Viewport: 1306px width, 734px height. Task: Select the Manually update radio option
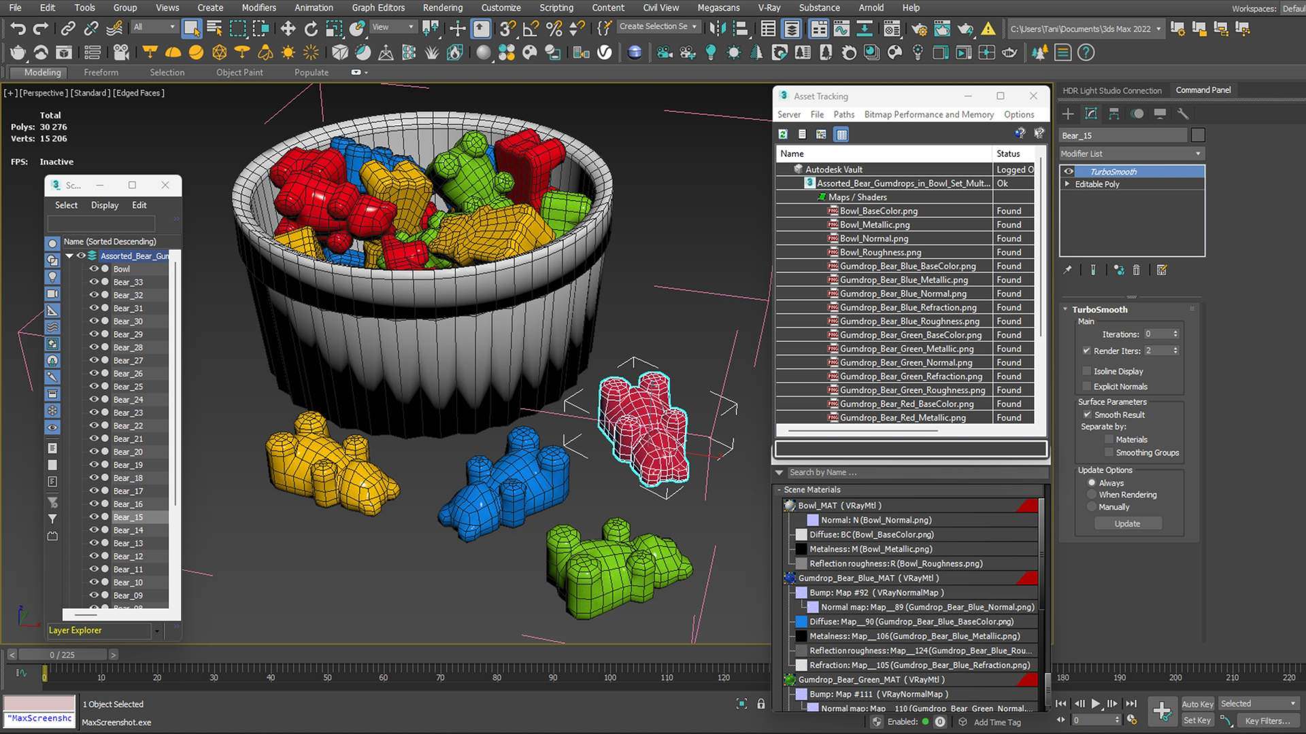1092,507
